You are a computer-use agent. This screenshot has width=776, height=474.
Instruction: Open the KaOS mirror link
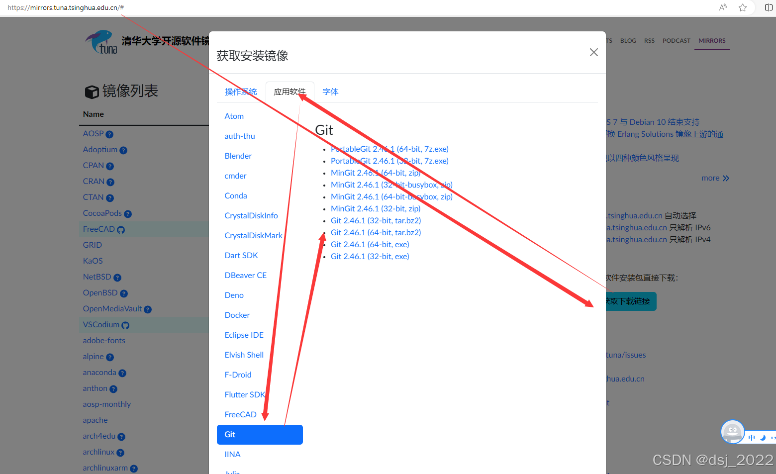[93, 261]
